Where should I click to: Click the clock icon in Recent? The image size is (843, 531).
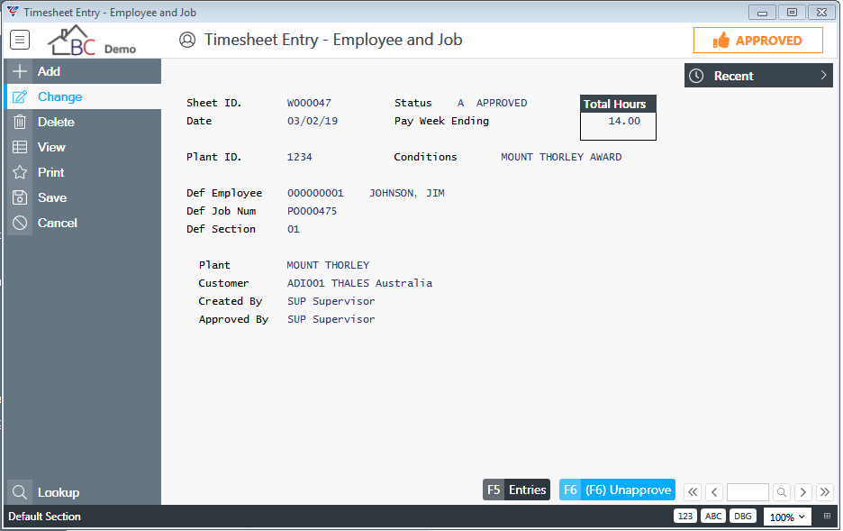[696, 76]
